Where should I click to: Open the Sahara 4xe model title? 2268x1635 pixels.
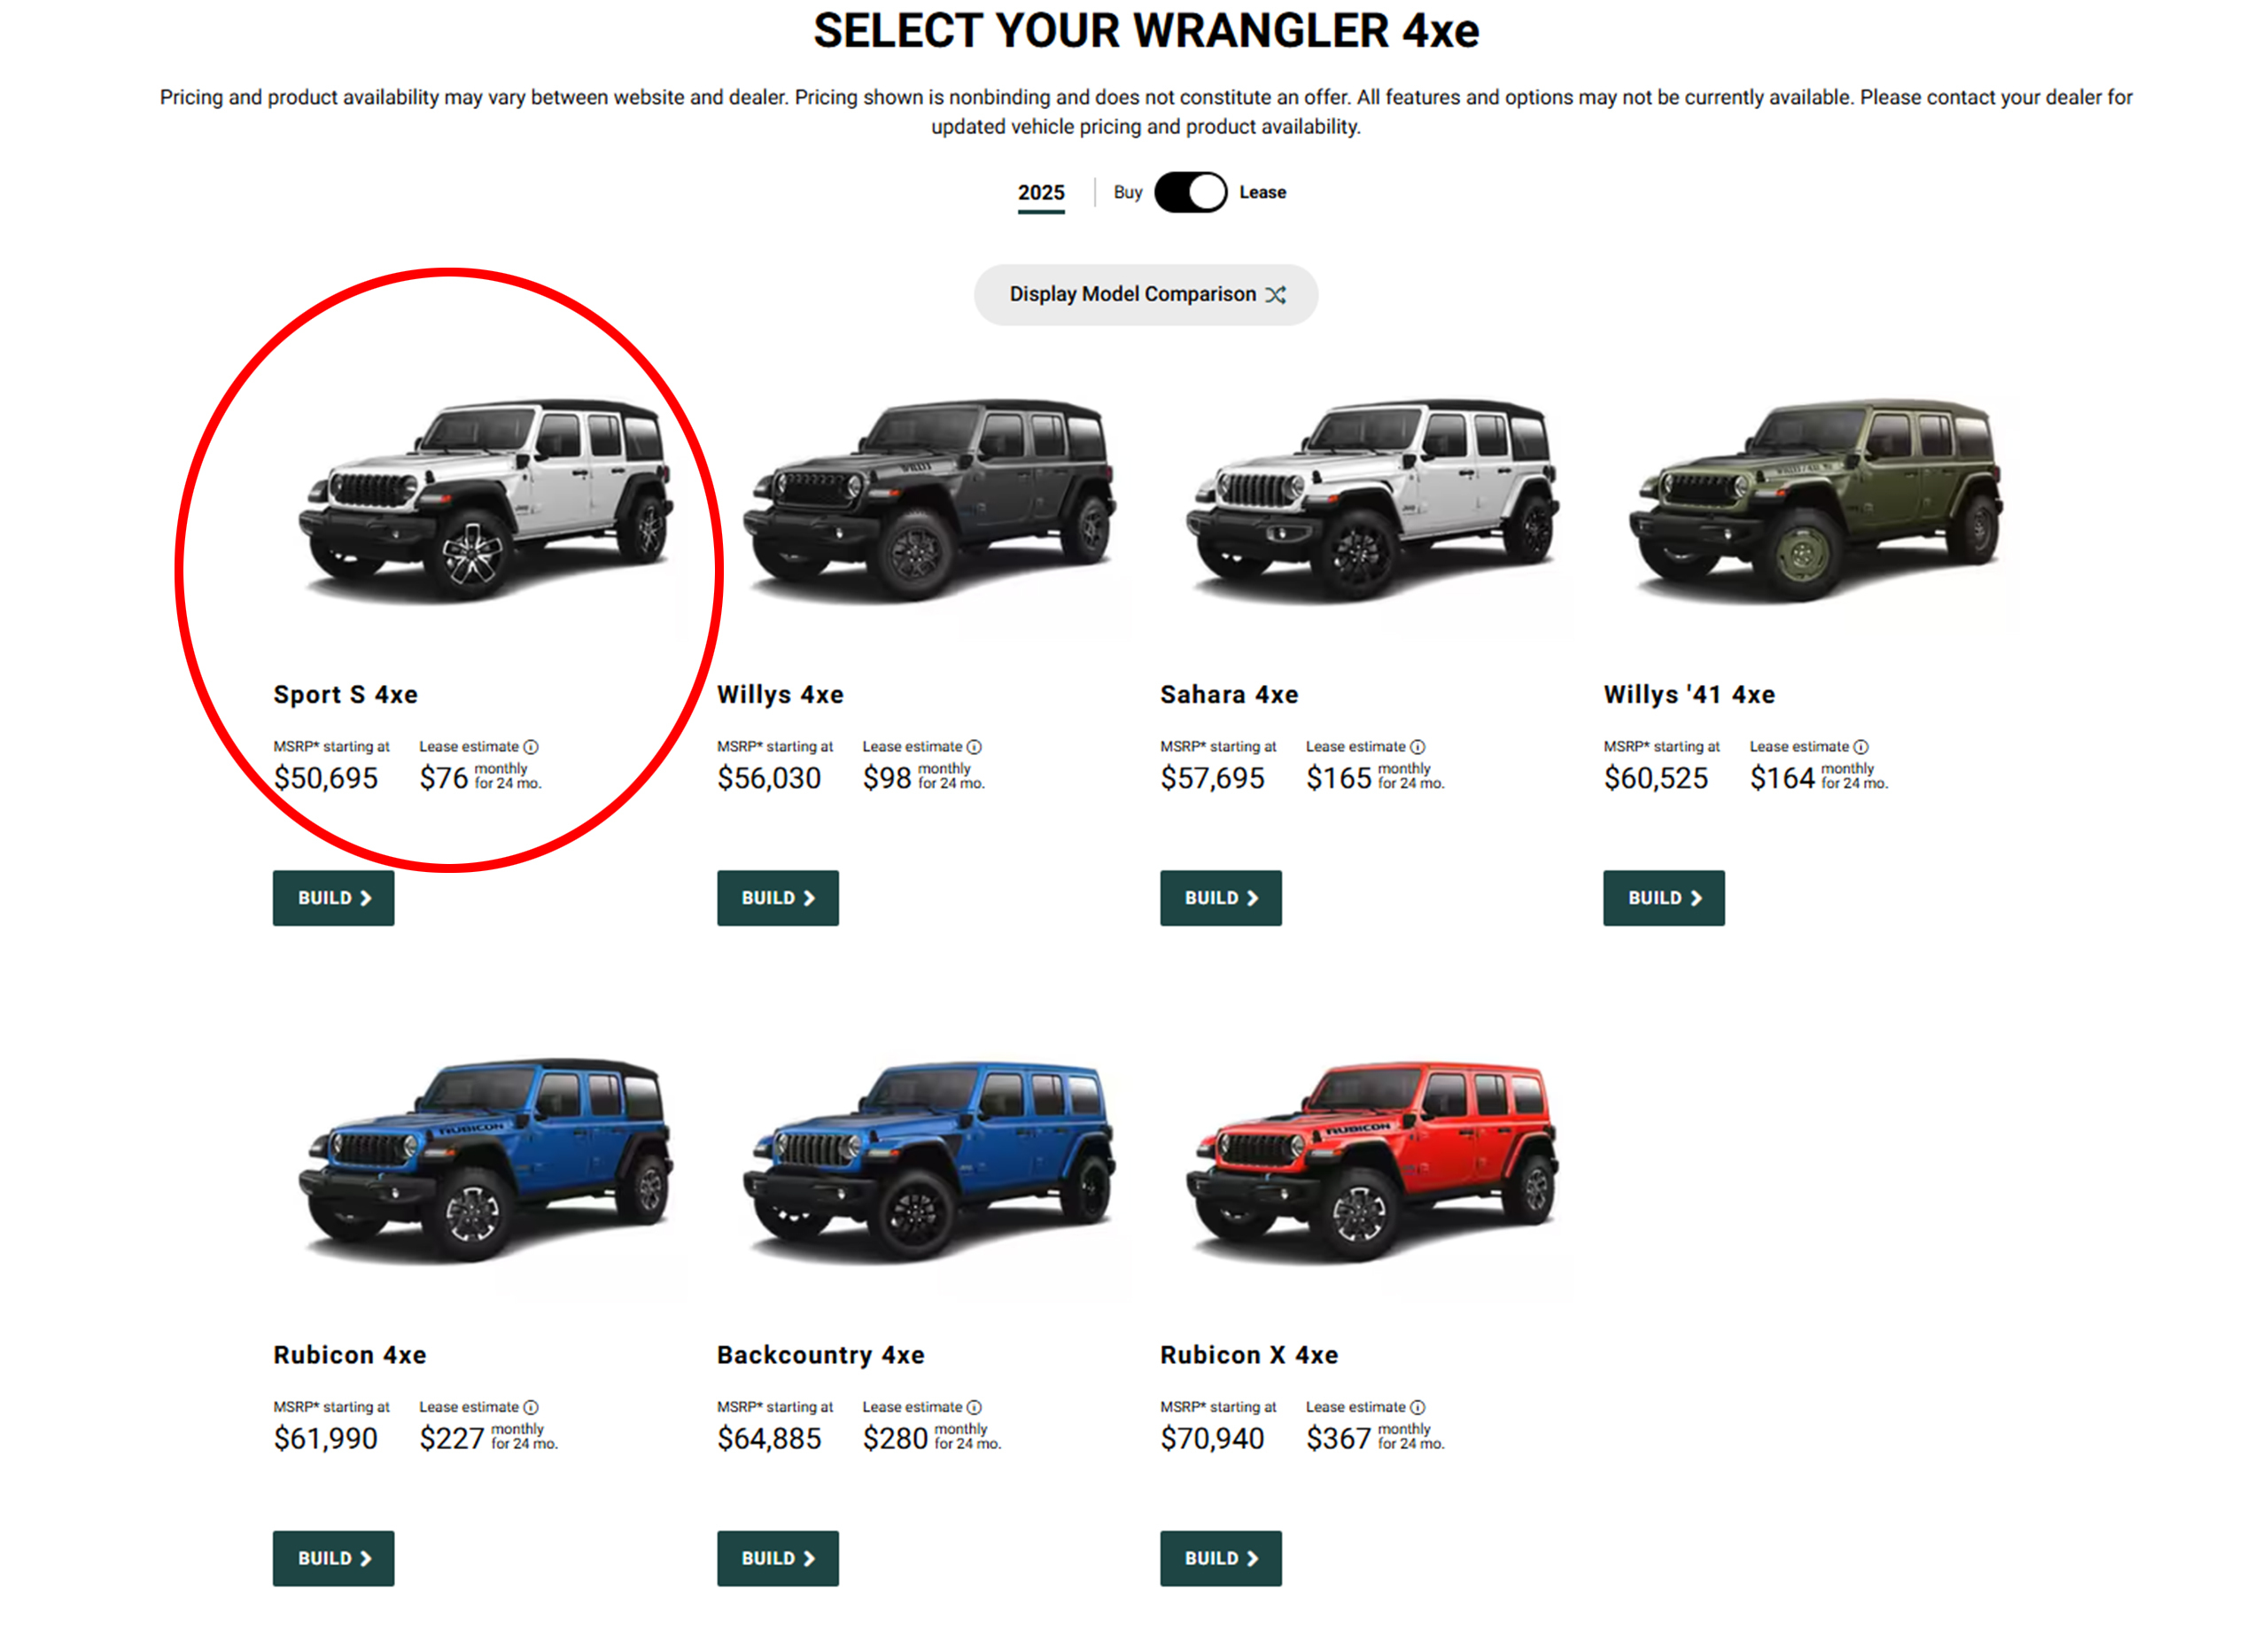click(1229, 695)
